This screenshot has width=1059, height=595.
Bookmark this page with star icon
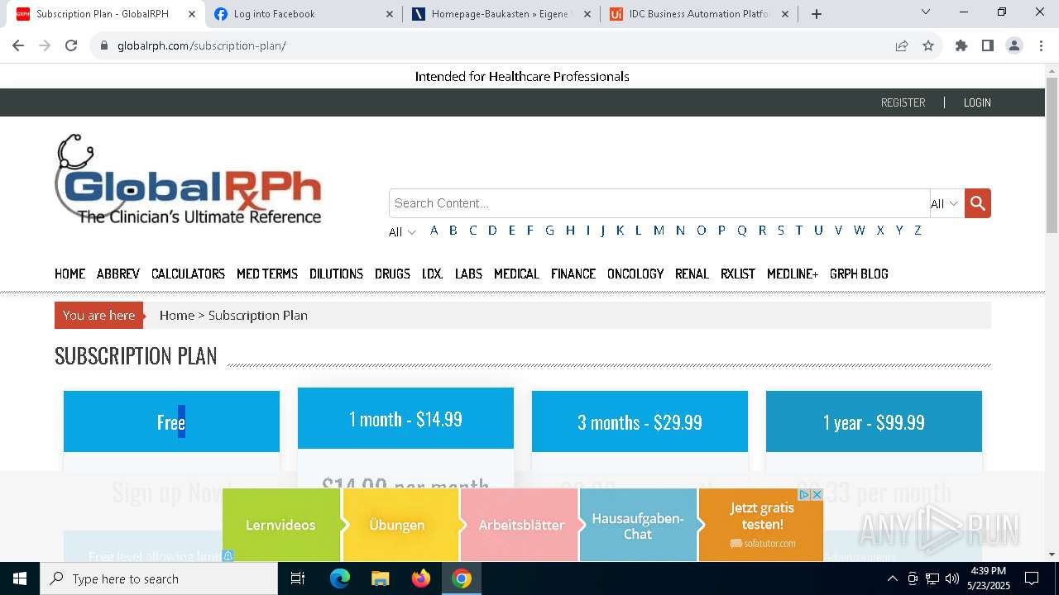pos(928,45)
